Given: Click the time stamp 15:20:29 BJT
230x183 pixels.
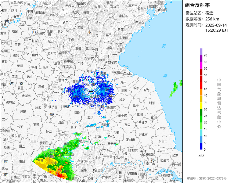Looking at the screenshot, I should (217, 30).
